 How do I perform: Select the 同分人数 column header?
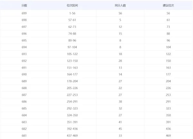(120, 5)
